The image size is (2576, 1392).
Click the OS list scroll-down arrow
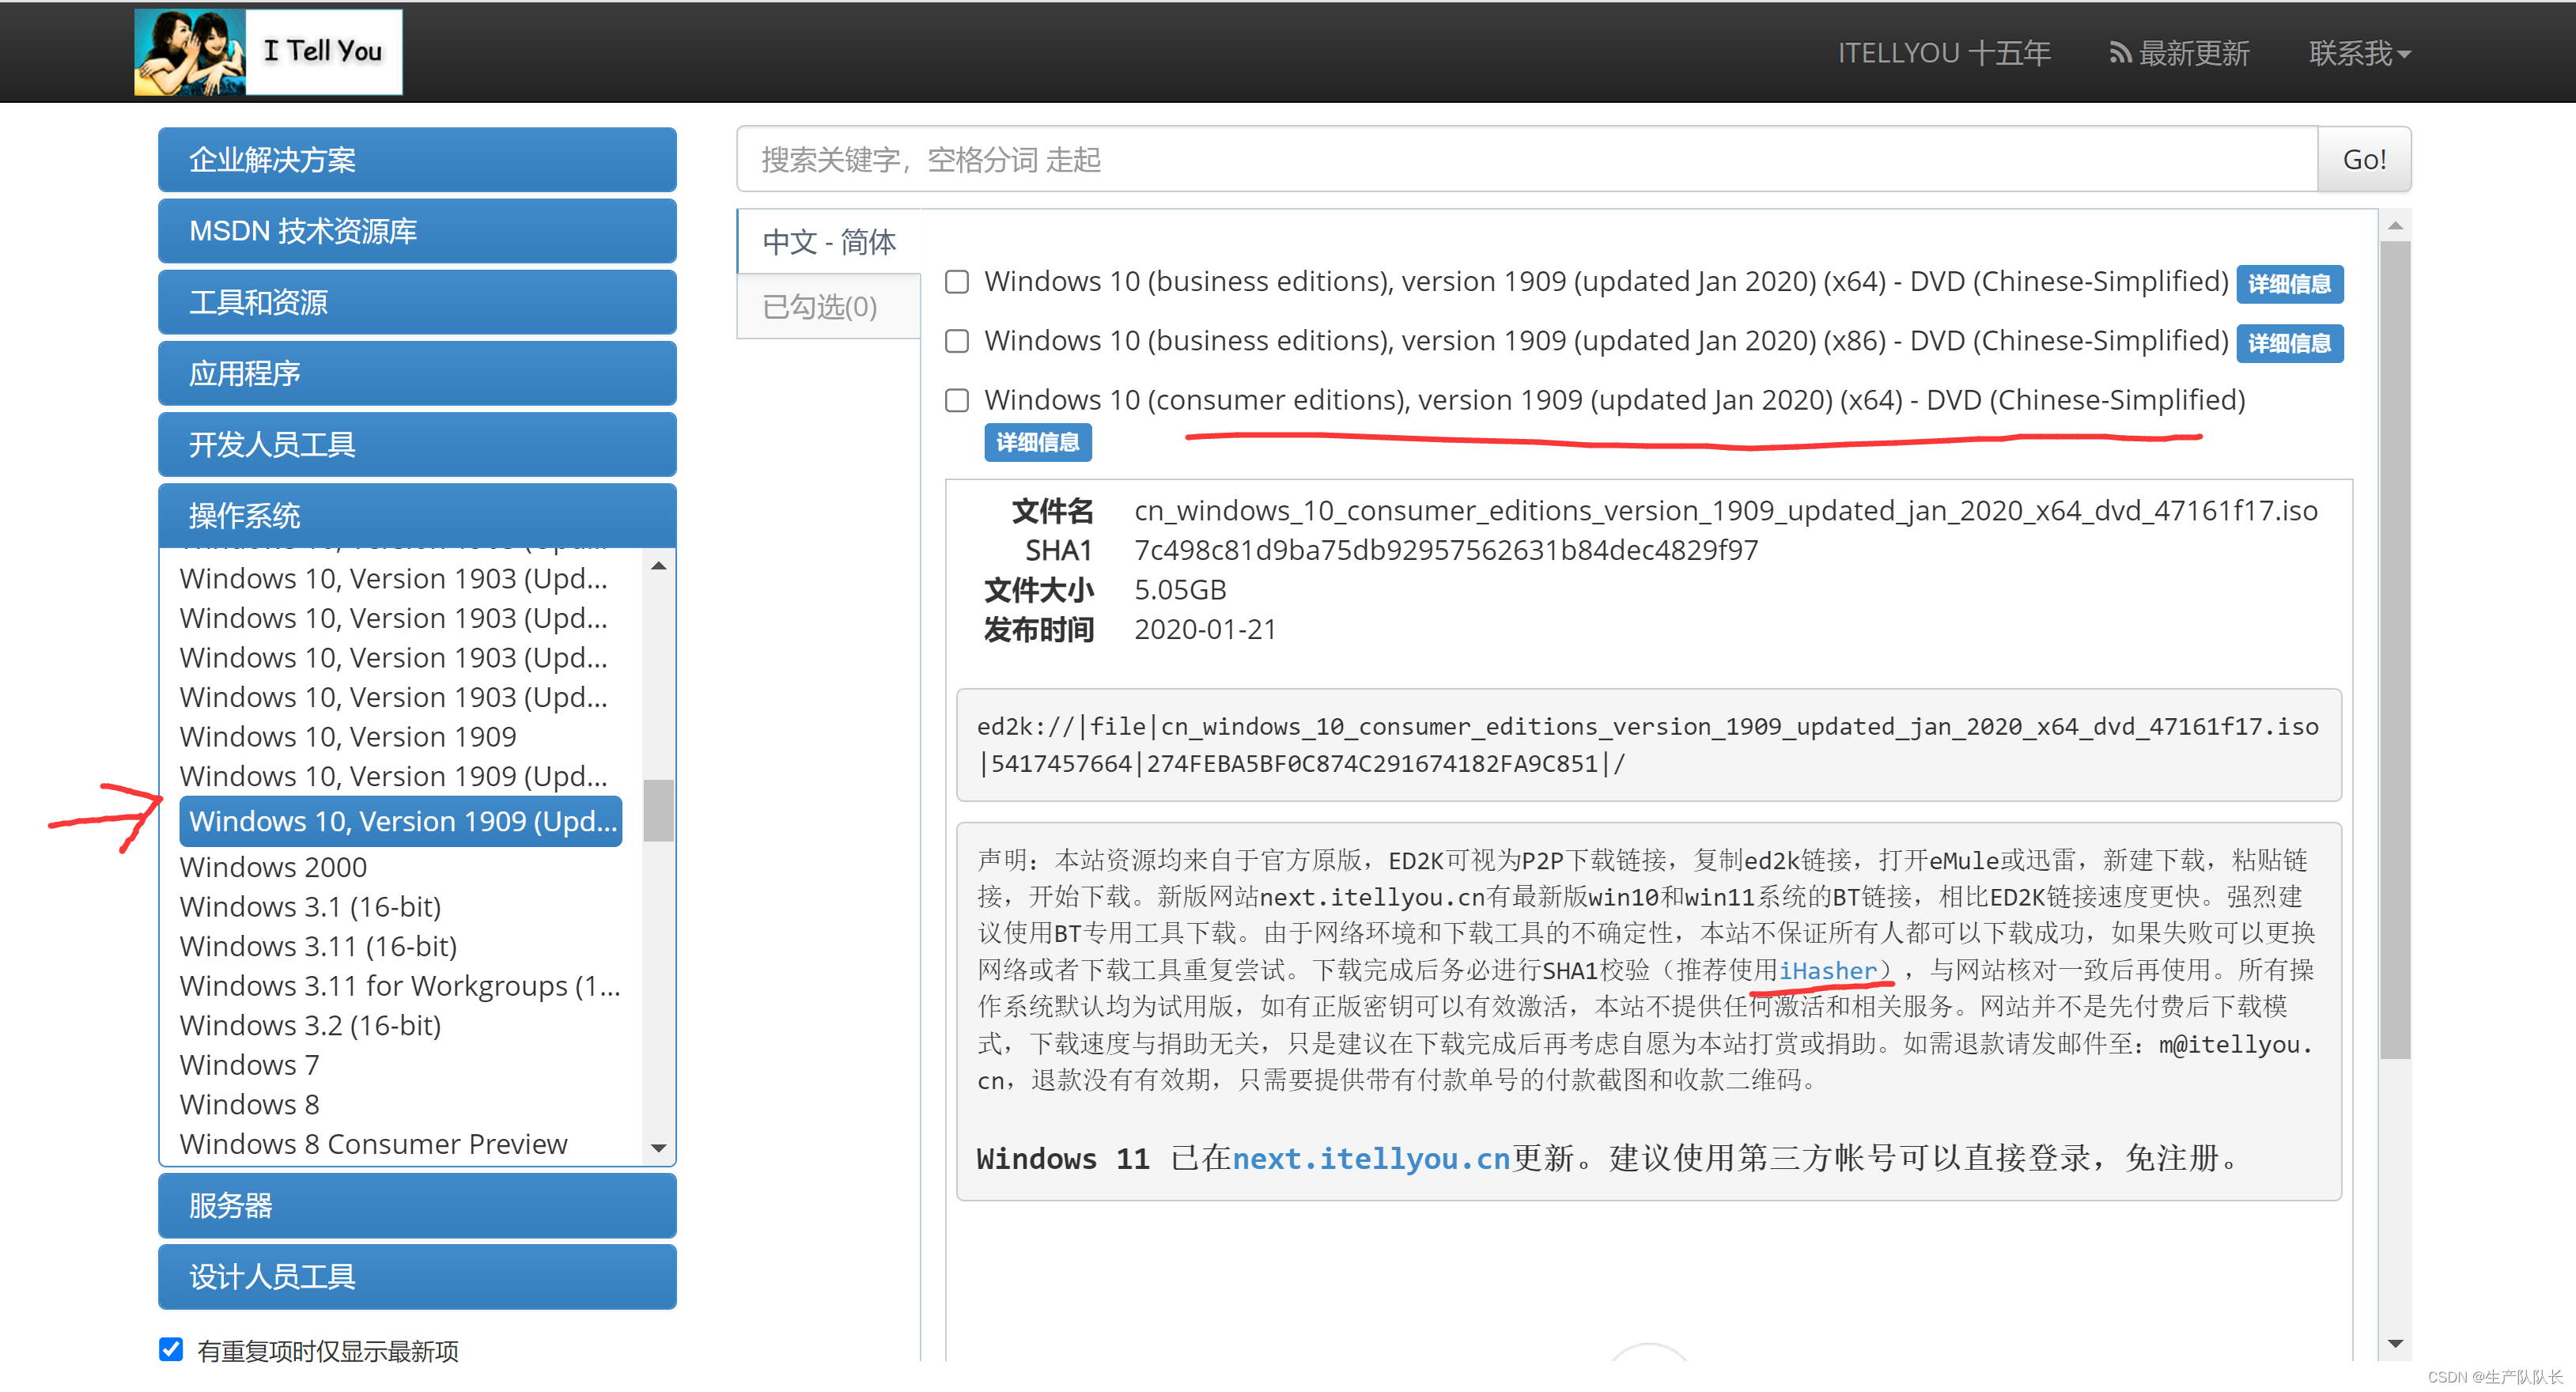click(x=658, y=1147)
